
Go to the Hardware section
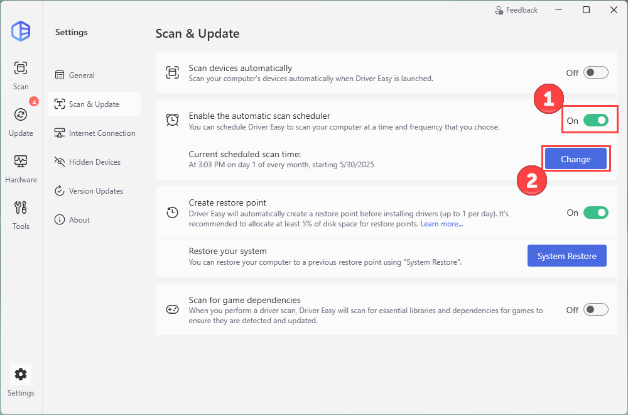pyautogui.click(x=21, y=167)
